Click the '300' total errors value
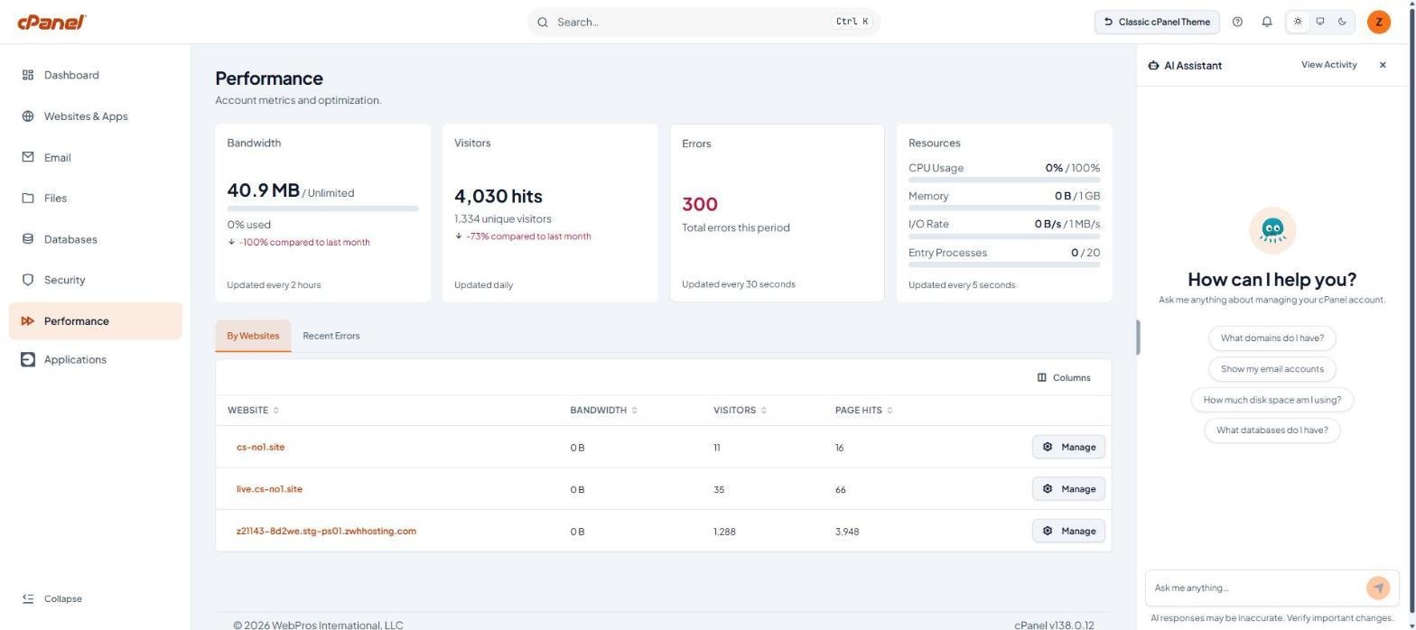This screenshot has width=1416, height=630. pos(700,204)
